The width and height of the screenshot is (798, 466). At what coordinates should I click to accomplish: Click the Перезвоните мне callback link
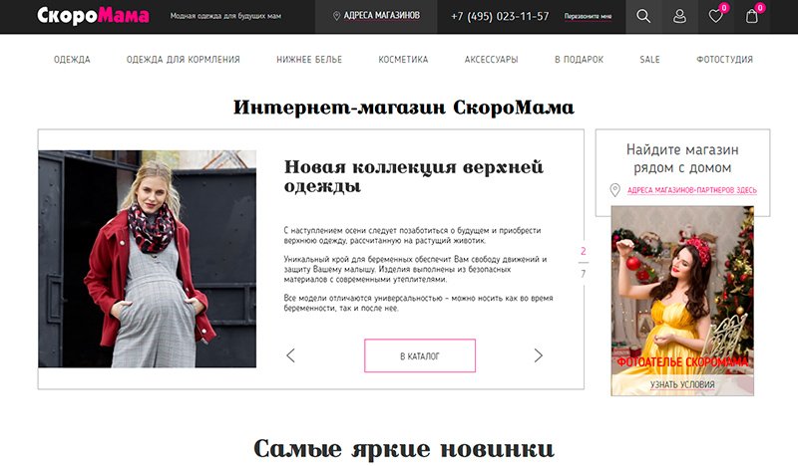[588, 16]
